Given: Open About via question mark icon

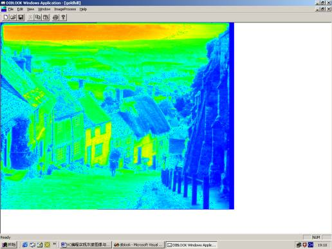Looking at the screenshot, I should pyautogui.click(x=63, y=17).
